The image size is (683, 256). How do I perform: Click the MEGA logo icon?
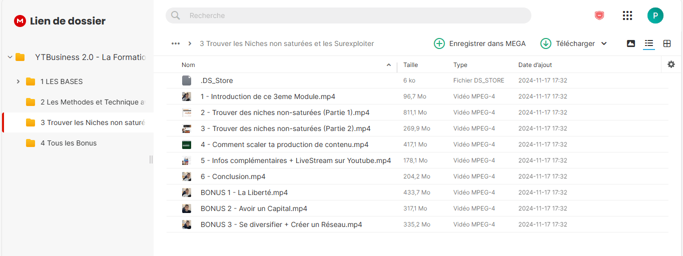tap(20, 21)
